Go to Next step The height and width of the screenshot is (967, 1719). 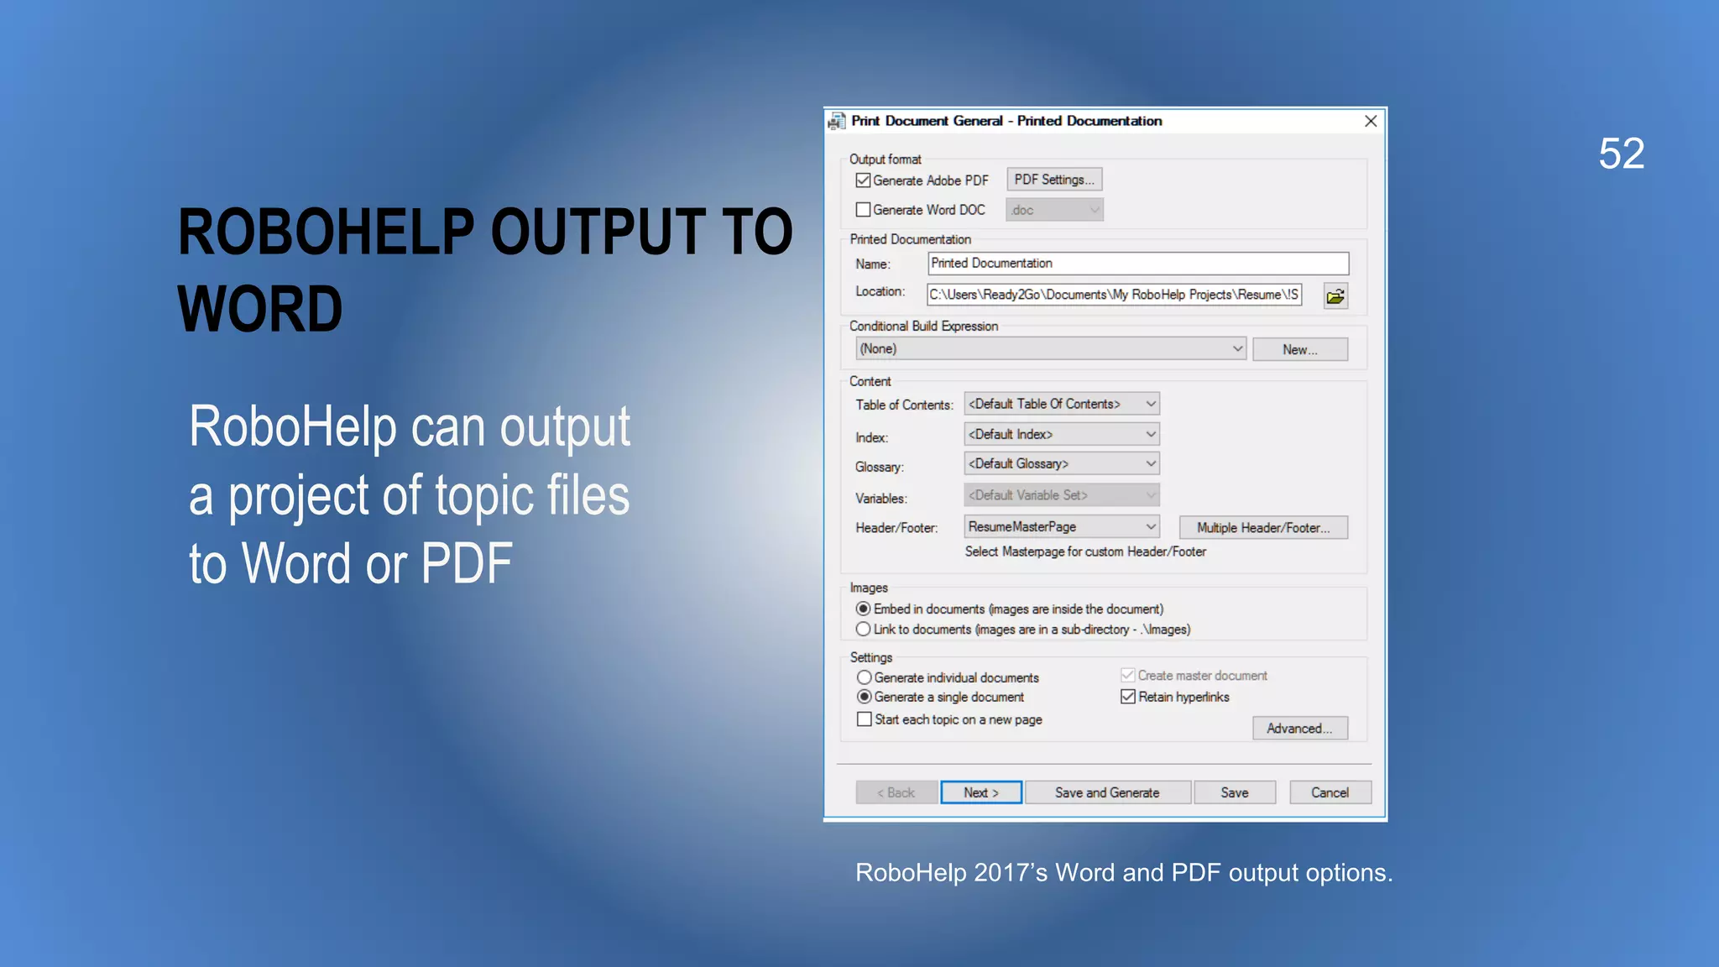[981, 792]
